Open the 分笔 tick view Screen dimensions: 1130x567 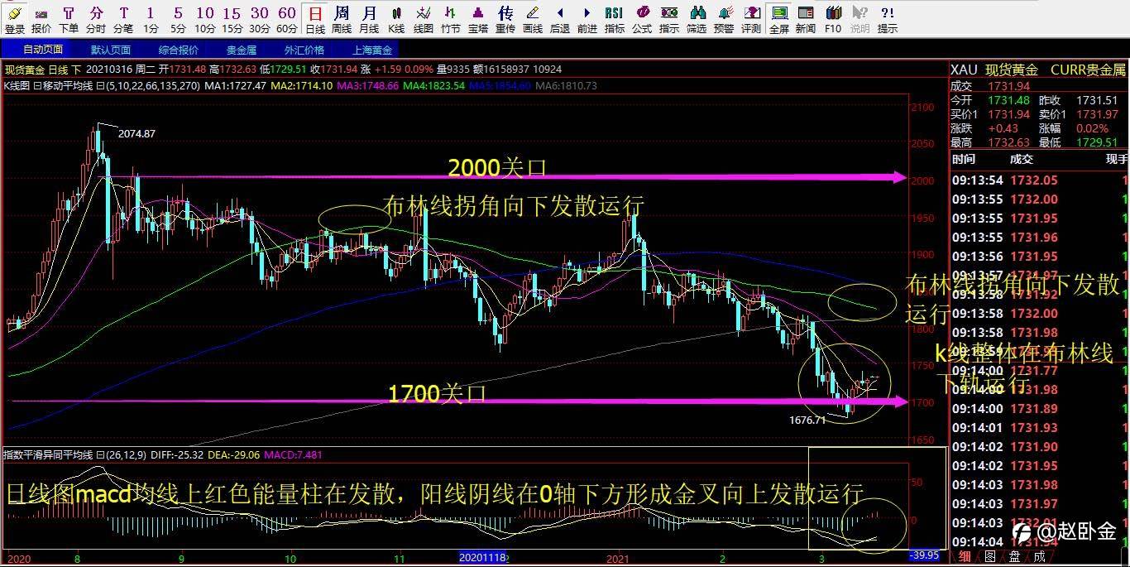[x=123, y=18]
